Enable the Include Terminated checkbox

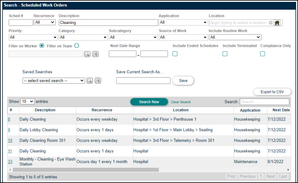pos(225,54)
